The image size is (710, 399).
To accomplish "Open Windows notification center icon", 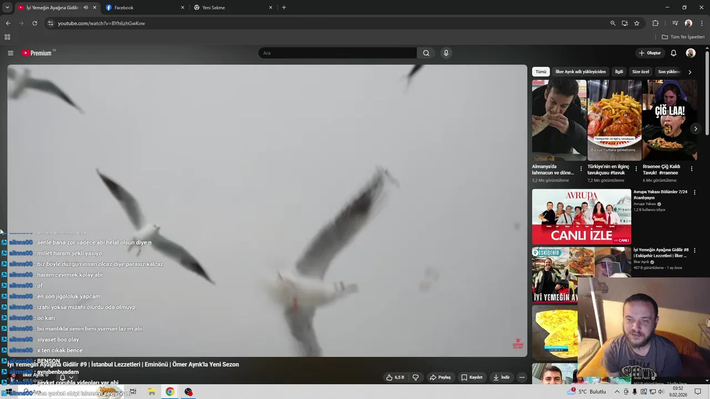I will pos(698,392).
